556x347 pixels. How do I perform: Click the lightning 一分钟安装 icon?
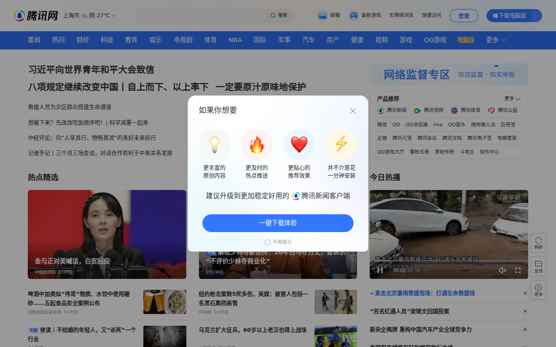pyautogui.click(x=341, y=144)
